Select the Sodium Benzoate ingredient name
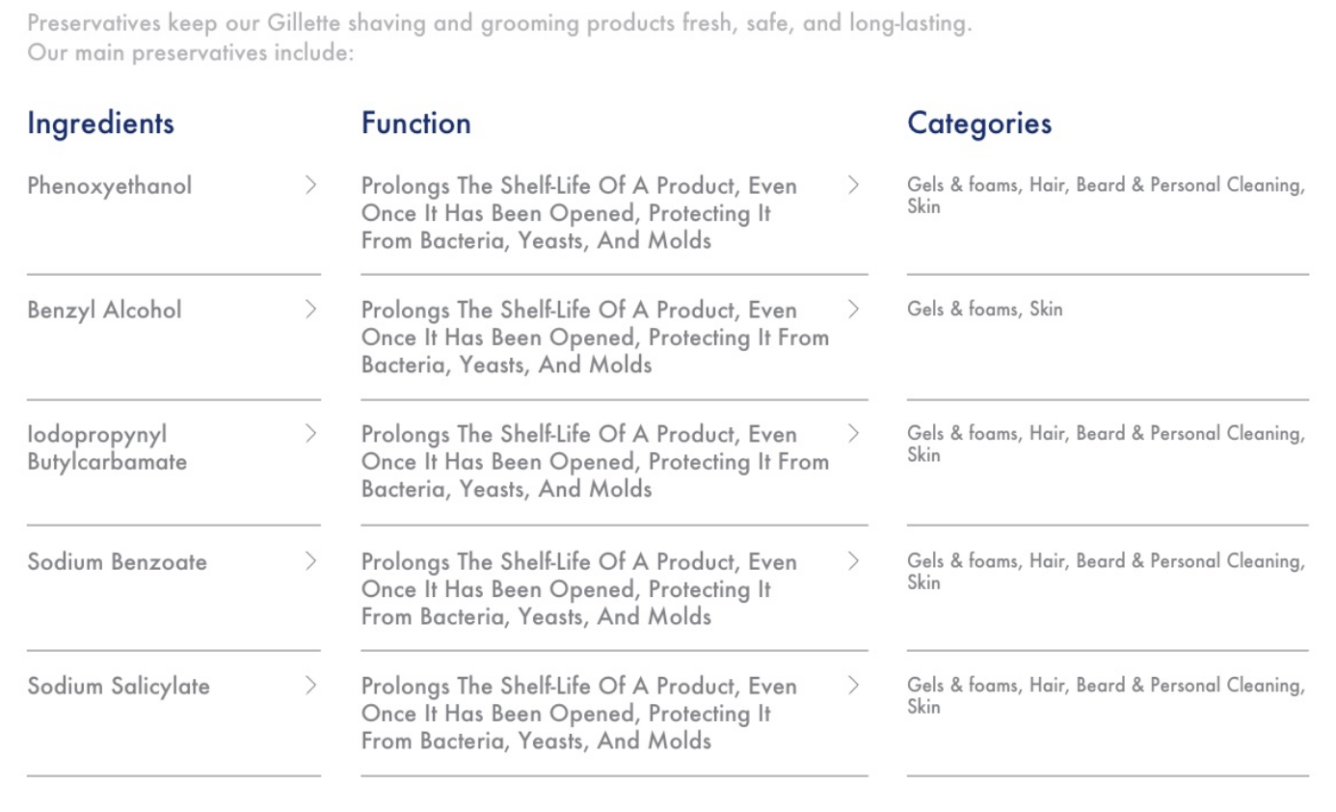Image resolution: width=1336 pixels, height=812 pixels. 117,562
